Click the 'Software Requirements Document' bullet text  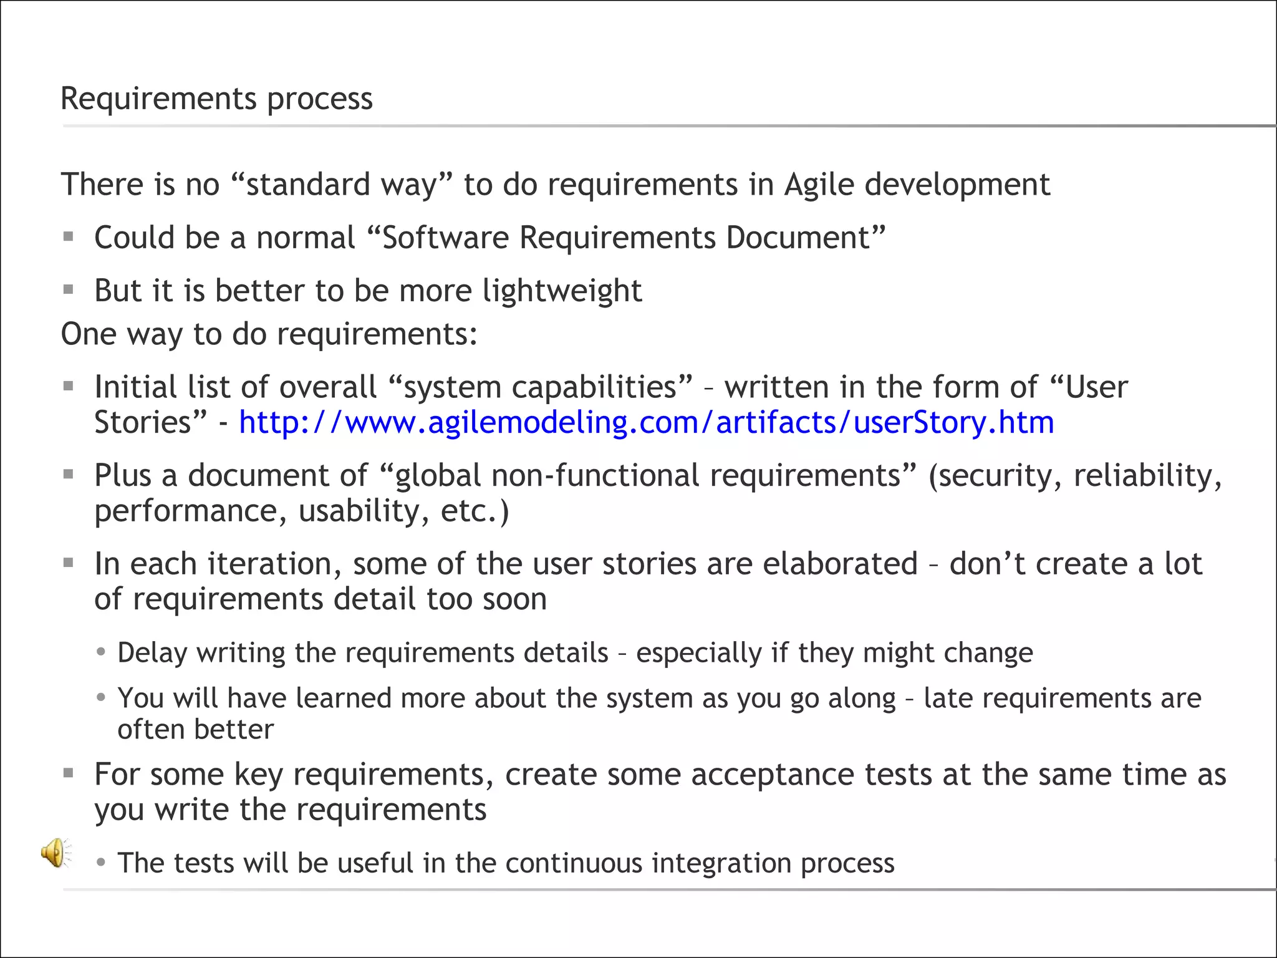(x=489, y=238)
